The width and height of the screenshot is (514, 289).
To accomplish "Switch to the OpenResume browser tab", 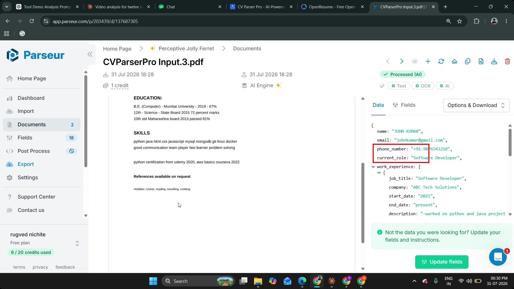I will 333,7.
